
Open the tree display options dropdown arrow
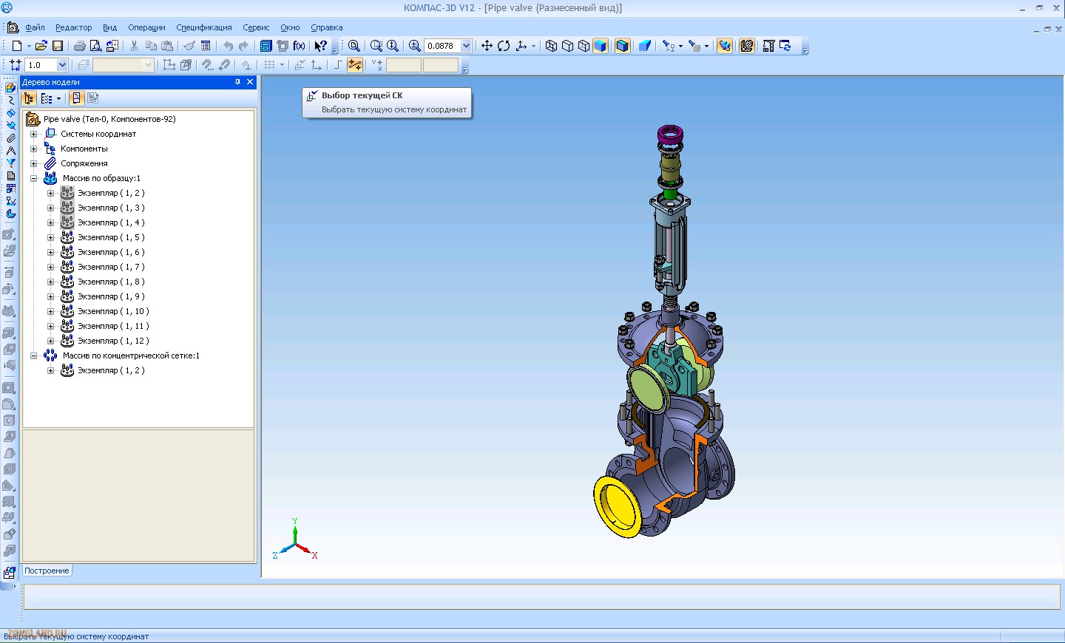click(58, 98)
